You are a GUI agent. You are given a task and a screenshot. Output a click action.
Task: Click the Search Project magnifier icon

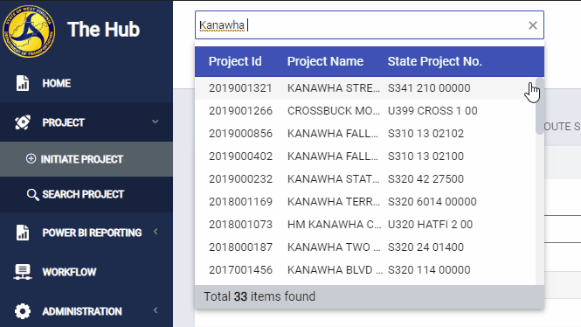(x=32, y=195)
